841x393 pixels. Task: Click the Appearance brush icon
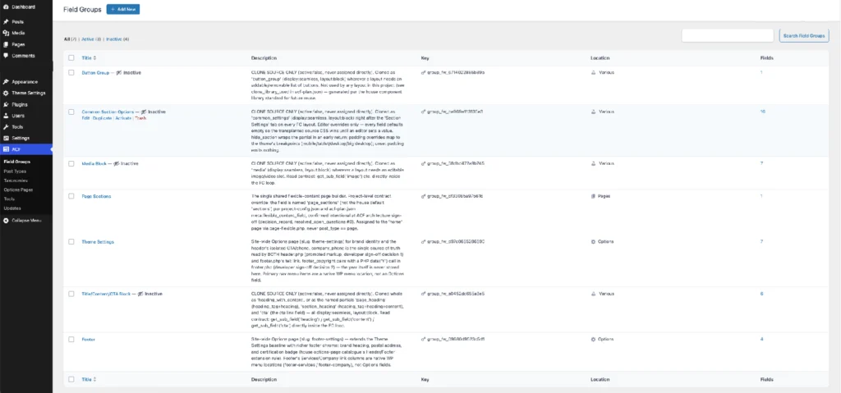6,82
